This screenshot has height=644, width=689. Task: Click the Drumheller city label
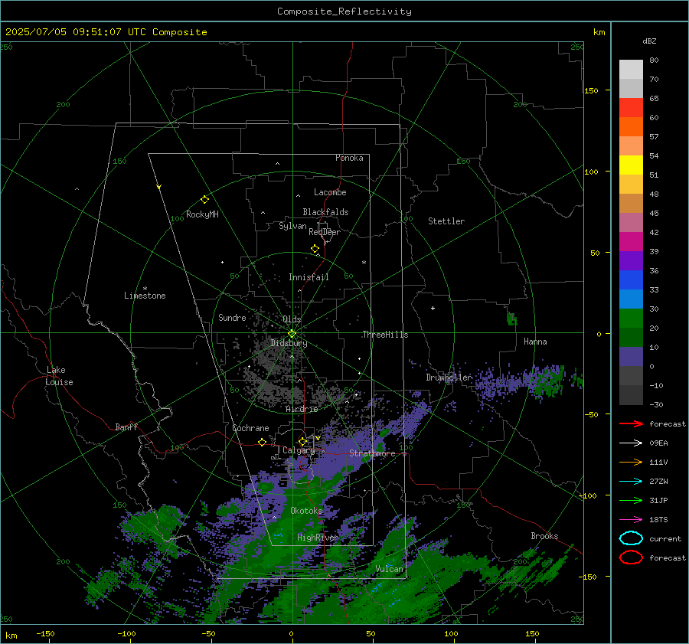(449, 378)
